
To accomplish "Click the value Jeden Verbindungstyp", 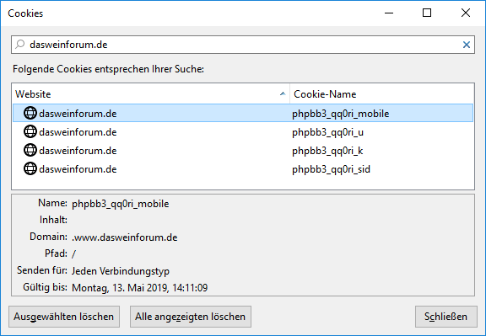I will 121,271.
